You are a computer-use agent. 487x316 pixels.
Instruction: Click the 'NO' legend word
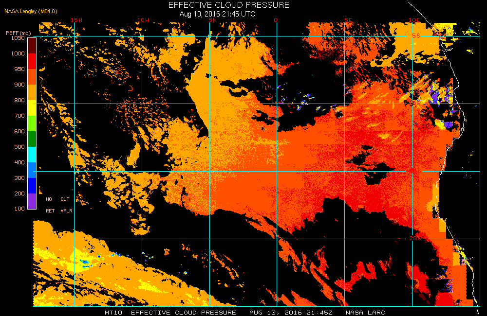pos(49,199)
